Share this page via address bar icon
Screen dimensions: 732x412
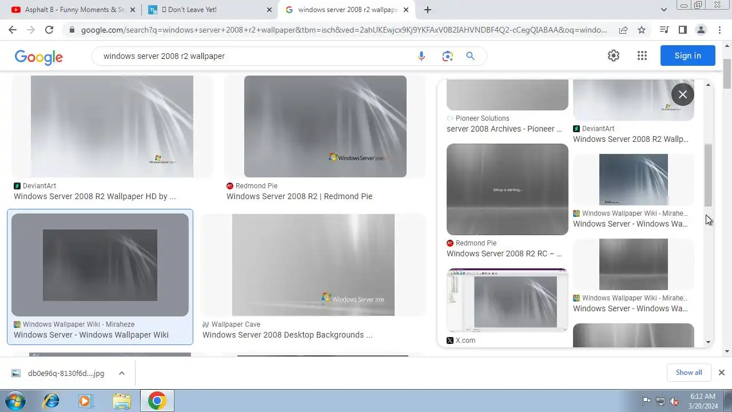coord(623,30)
